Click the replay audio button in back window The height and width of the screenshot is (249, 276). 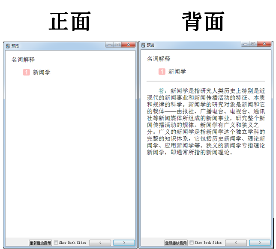click(176, 243)
